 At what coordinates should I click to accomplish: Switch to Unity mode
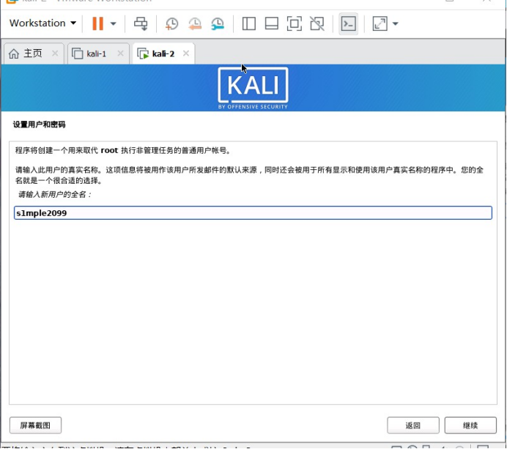coord(317,23)
